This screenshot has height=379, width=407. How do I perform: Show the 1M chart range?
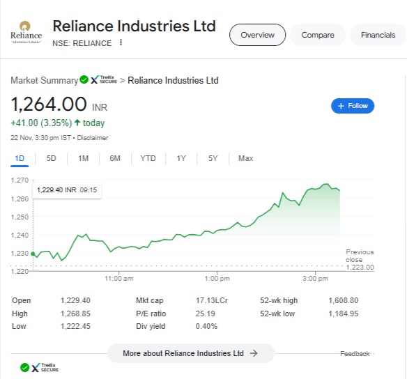[x=84, y=158]
